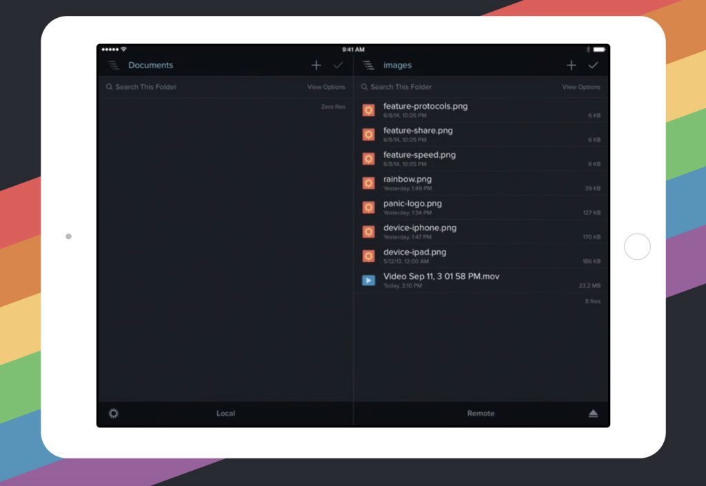Viewport: 706px width, 486px height.
Task: Tap checkmark select in images pane
Action: 593,65
